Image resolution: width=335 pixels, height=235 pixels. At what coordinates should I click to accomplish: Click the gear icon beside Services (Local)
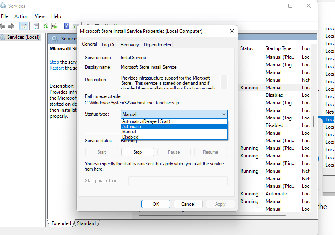2,37
